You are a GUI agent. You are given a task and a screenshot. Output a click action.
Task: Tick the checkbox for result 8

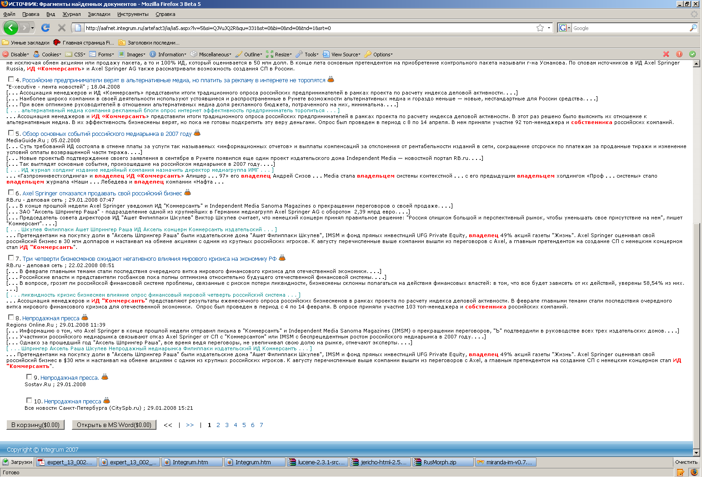pyautogui.click(x=11, y=317)
